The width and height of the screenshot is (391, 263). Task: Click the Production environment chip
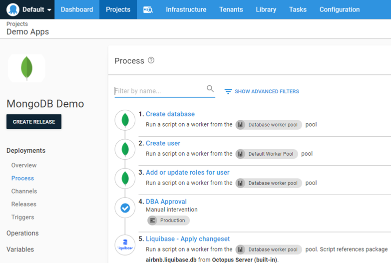tap(168, 220)
